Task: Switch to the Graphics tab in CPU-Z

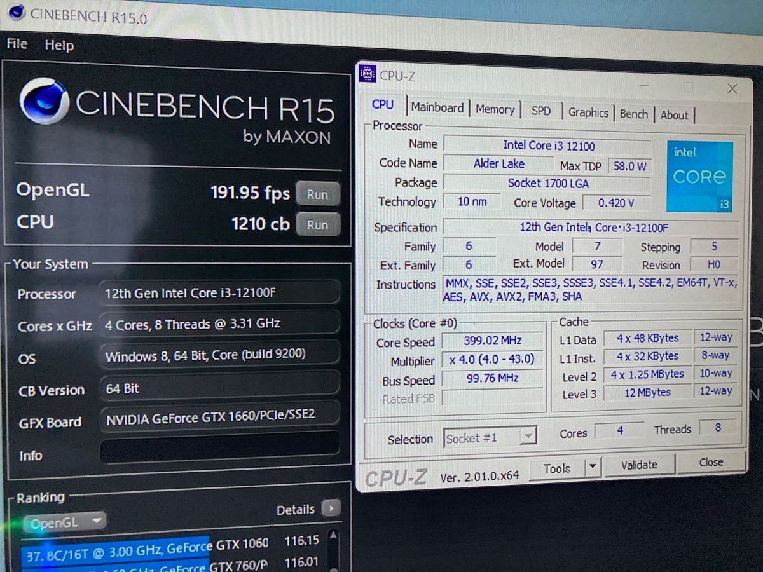Action: 588,112
